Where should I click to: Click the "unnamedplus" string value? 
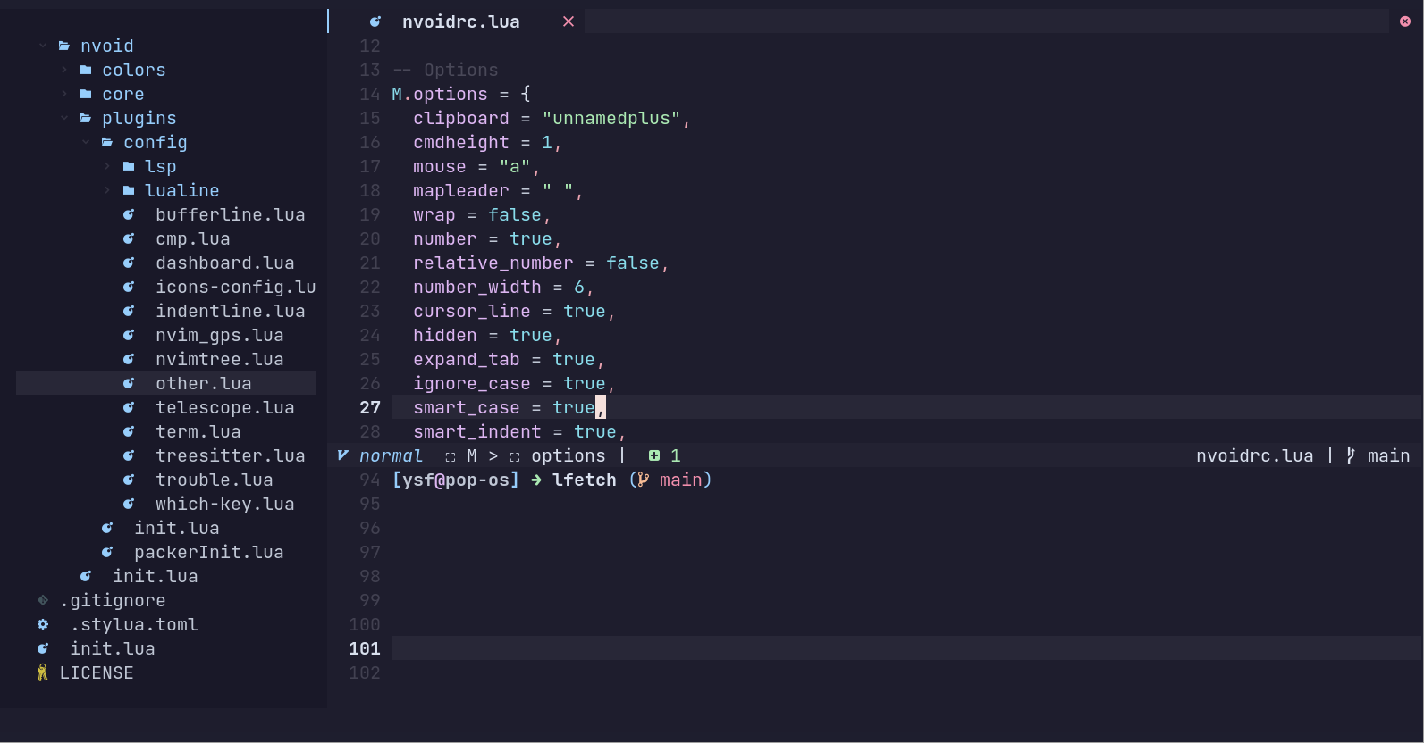611,118
